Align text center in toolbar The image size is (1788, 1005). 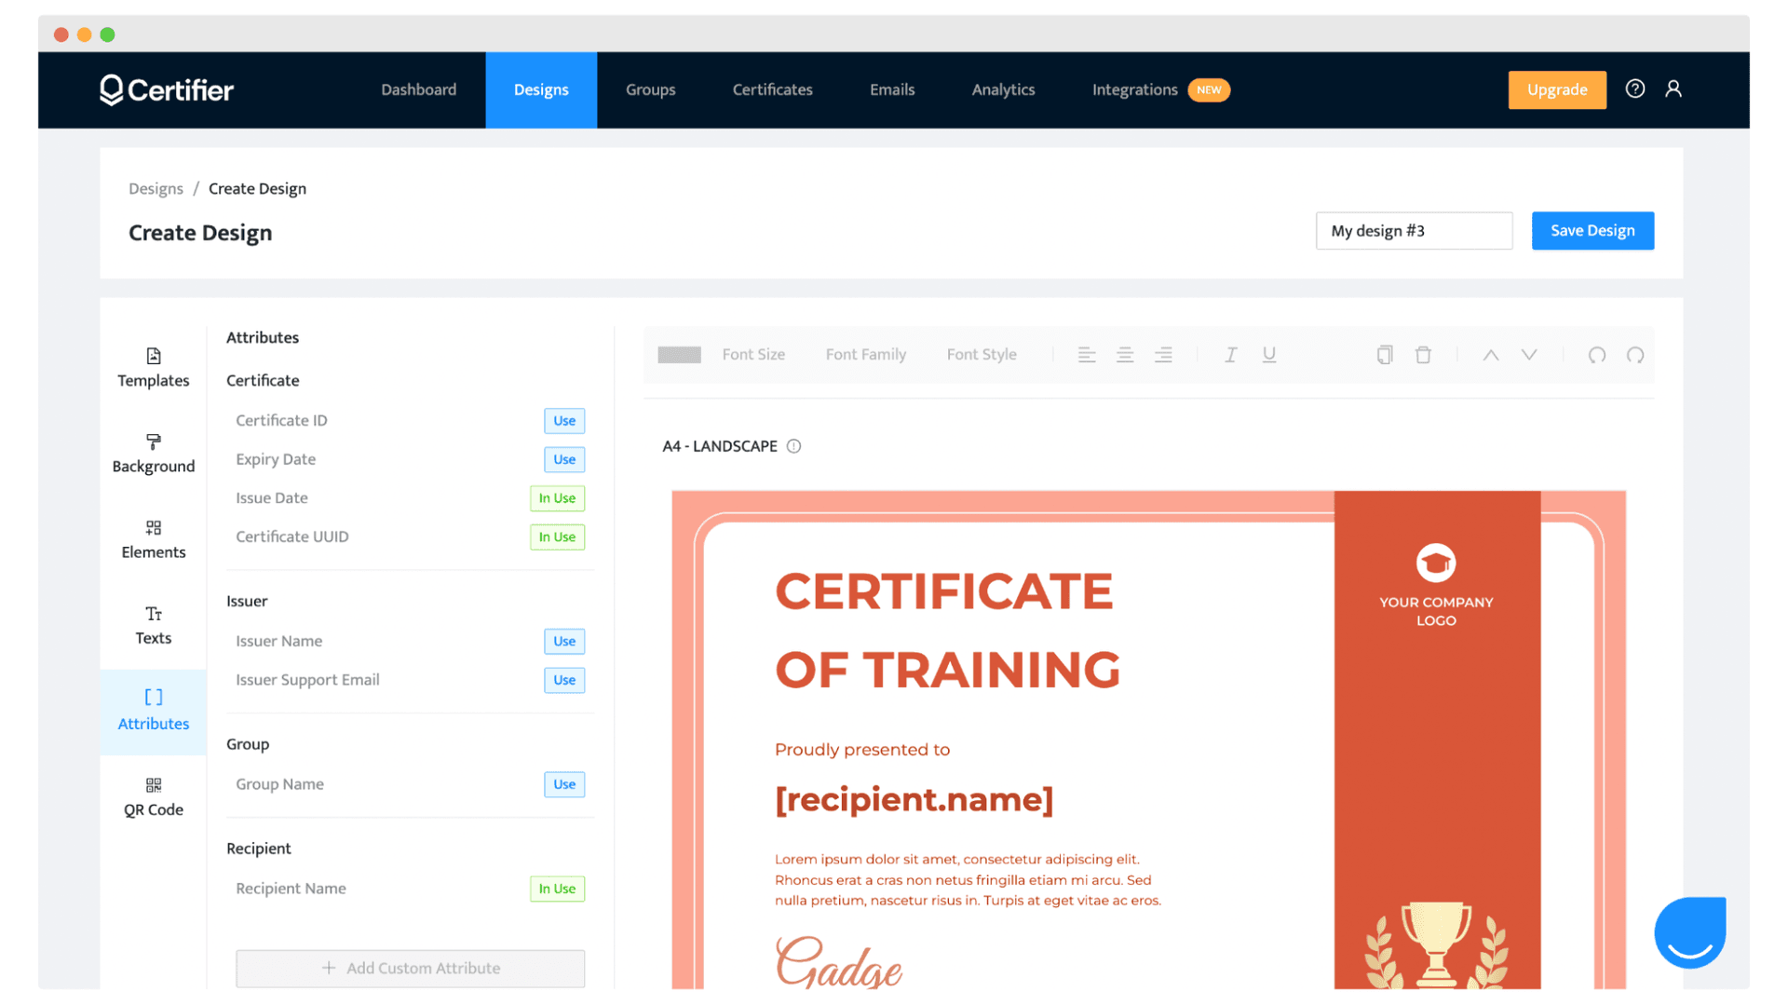tap(1124, 355)
